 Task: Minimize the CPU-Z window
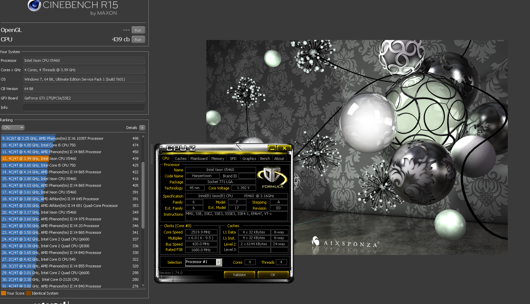272,148
